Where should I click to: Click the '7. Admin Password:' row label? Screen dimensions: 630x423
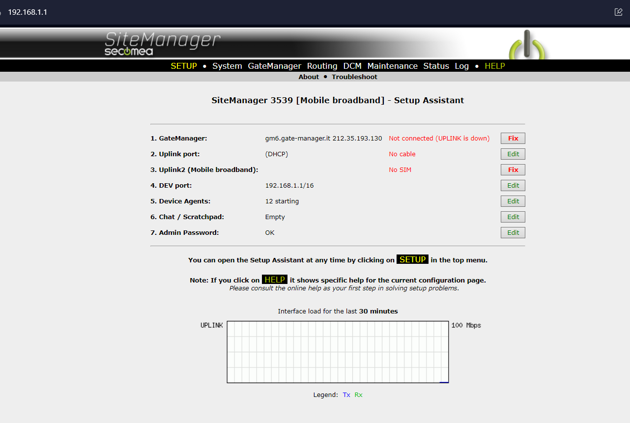click(185, 233)
